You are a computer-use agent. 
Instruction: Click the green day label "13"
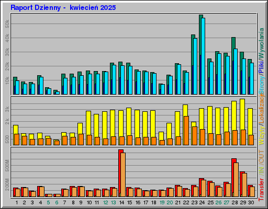(114, 203)
